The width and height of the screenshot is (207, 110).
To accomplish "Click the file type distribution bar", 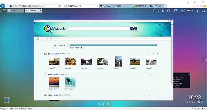I will tap(113, 45).
